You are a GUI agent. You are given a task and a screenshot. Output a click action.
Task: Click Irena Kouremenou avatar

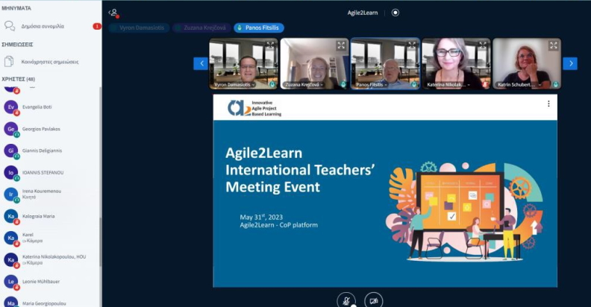click(x=11, y=194)
